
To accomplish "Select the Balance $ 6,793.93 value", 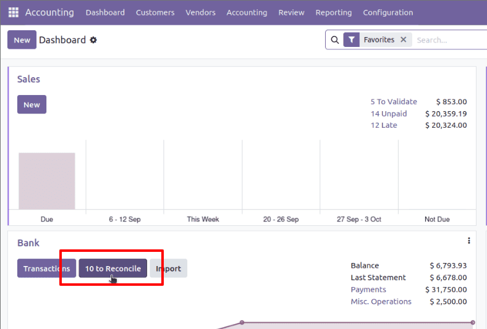I will click(448, 266).
